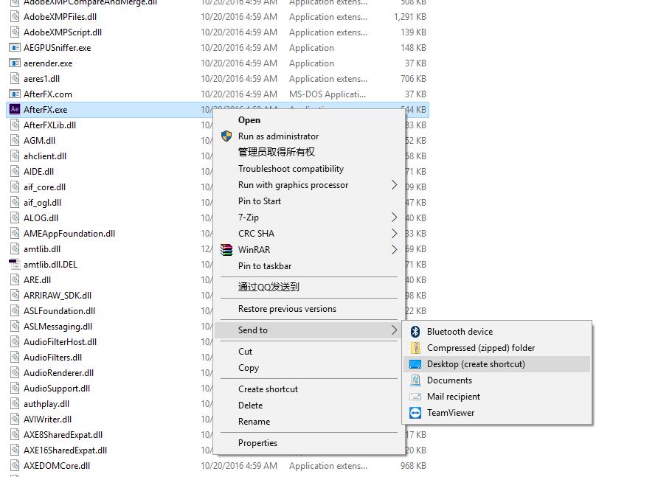Select the file name AXE8SharedExpat.dll
This screenshot has height=477, width=672.
(63, 435)
